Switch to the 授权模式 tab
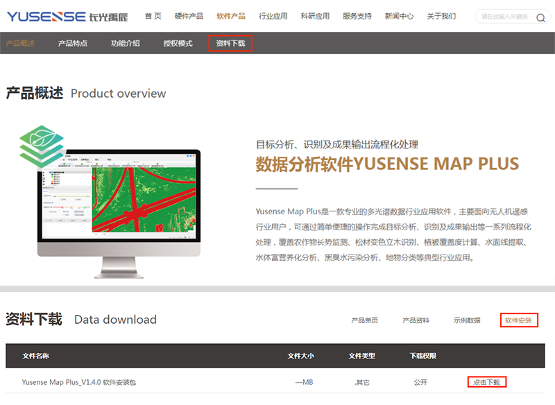 point(178,43)
